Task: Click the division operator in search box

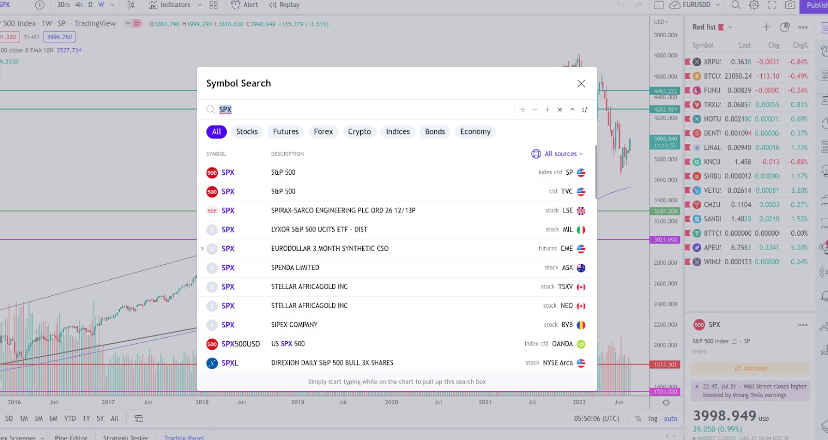Action: (x=523, y=110)
